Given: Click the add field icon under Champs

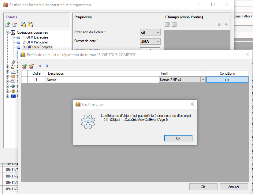Looking at the screenshot, I should click(167, 24).
